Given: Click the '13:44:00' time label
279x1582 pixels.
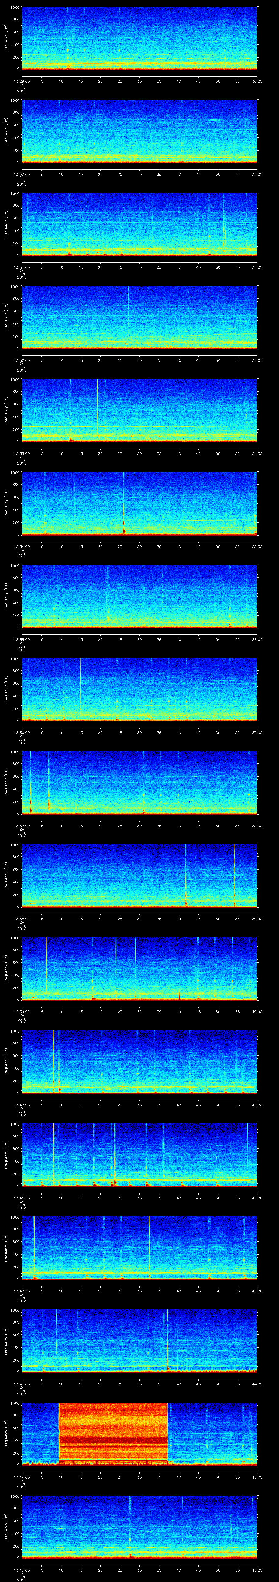Looking at the screenshot, I should [22, 1476].
